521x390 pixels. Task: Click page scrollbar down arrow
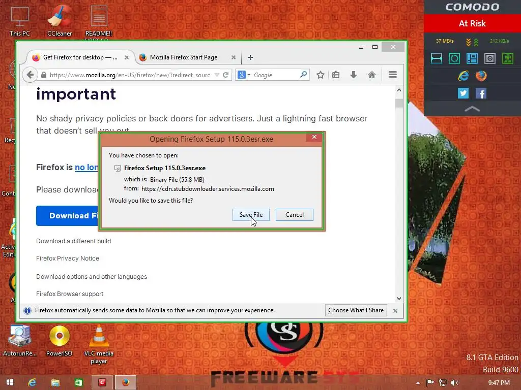tap(399, 299)
